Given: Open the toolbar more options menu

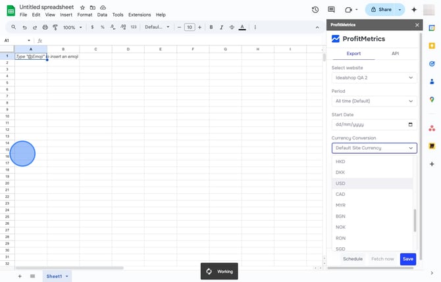Looking at the screenshot, I should (255, 27).
